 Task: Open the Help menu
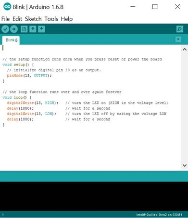pyautogui.click(x=67, y=19)
